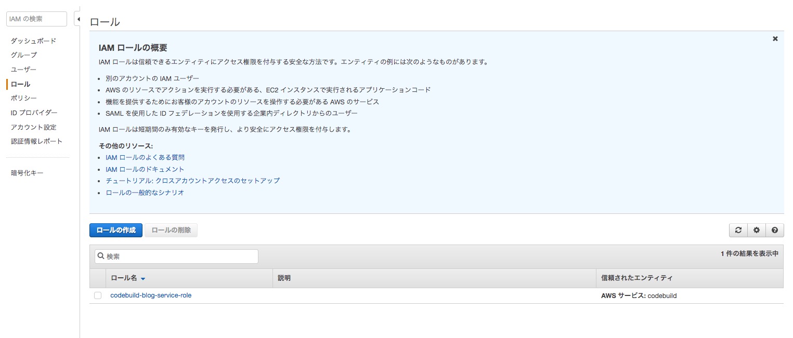The width and height of the screenshot is (793, 338).
Task: Open 暗号化キー in the sidebar
Action: 27,173
